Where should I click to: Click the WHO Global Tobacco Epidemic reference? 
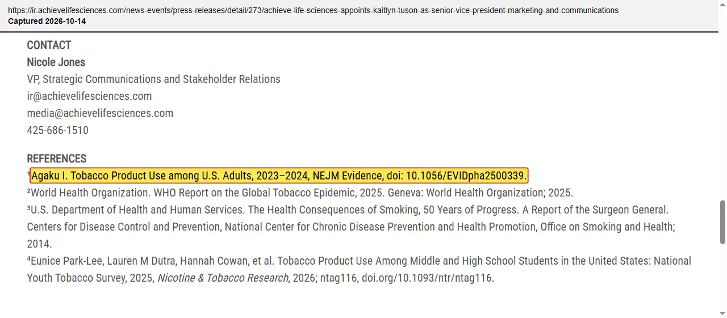pyautogui.click(x=300, y=193)
